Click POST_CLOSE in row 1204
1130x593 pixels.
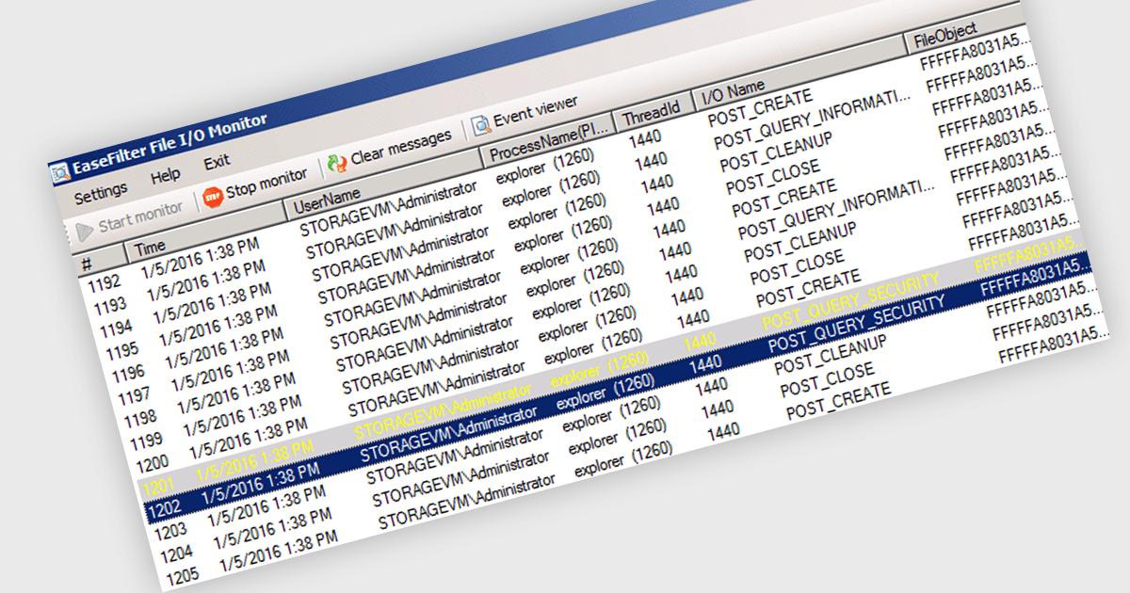(x=827, y=379)
